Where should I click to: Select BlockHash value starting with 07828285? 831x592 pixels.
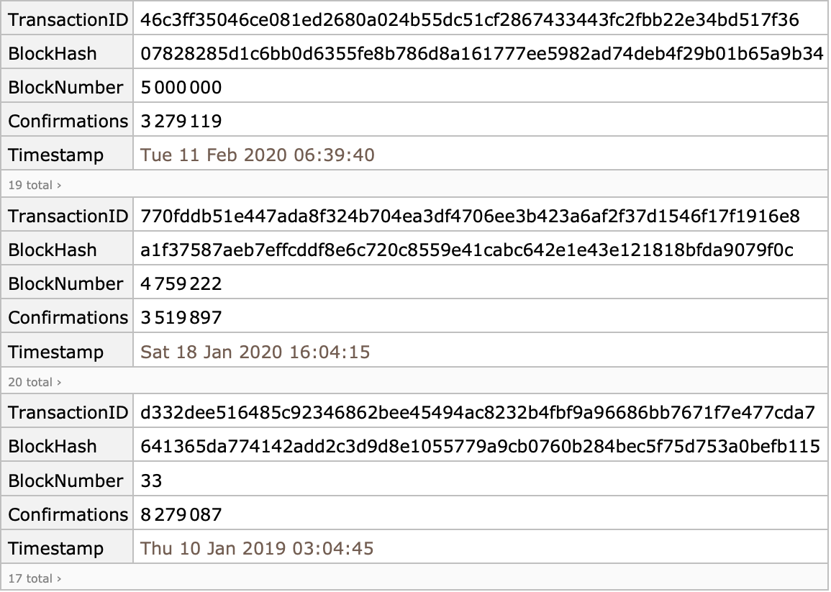(x=482, y=53)
